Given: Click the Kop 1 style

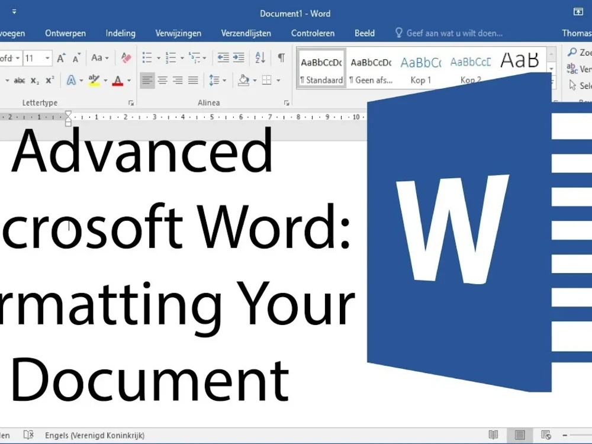Looking at the screenshot, I should [x=420, y=68].
